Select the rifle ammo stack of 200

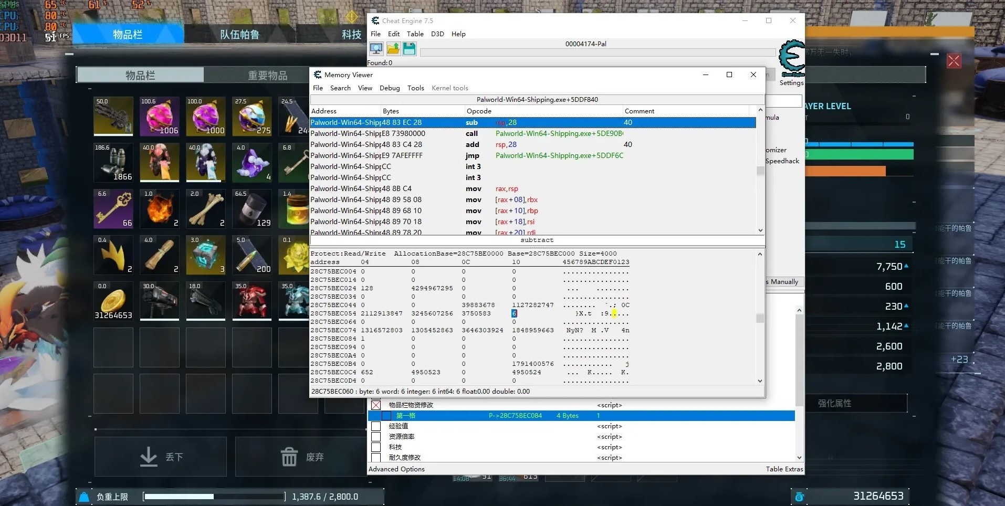coord(252,255)
